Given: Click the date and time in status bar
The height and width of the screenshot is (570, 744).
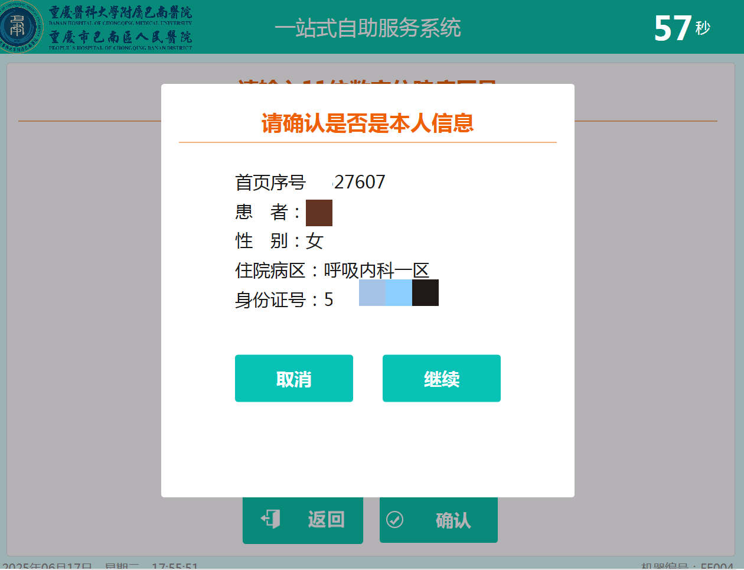Looking at the screenshot, I should [100, 566].
